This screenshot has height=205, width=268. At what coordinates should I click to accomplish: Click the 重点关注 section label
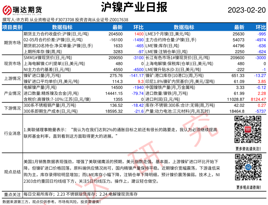(12, 194)
